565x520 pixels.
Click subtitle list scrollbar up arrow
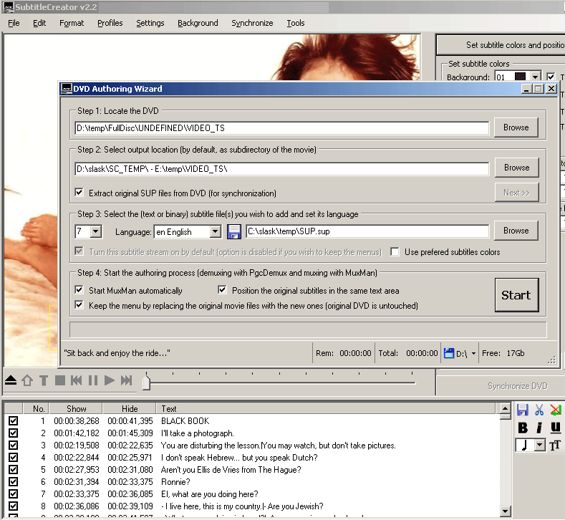[x=505, y=408]
